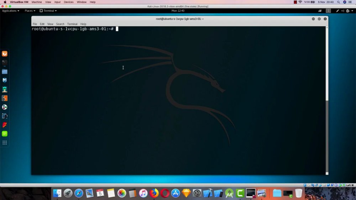Open Android Studio from the macOS Dock
356x200 pixels.
[x=229, y=193]
